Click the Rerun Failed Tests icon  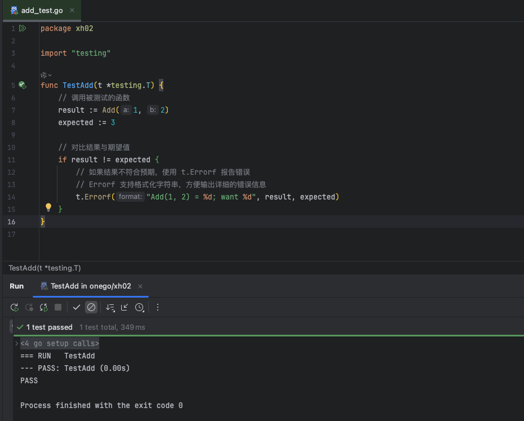pyautogui.click(x=29, y=307)
